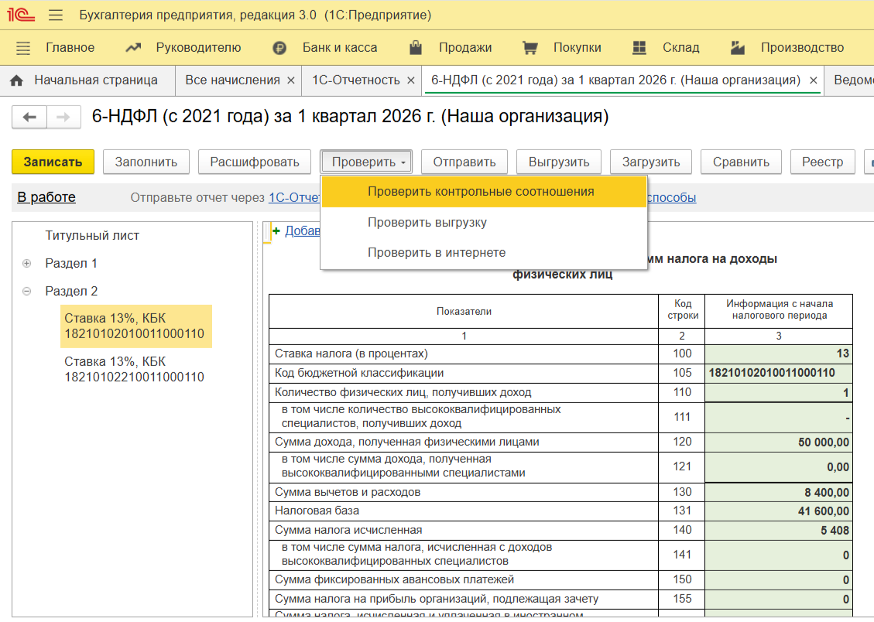Collapse the Раздел 2 tree node

pos(27,292)
